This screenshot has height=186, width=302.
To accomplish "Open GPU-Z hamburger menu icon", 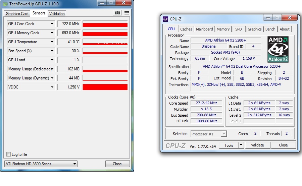I will (x=127, y=13).
